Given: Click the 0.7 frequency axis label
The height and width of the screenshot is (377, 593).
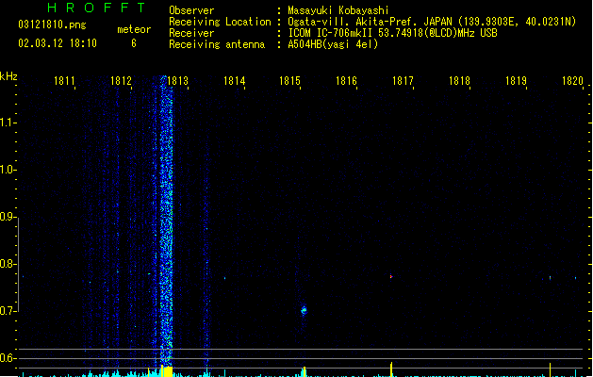Looking at the screenshot, I should point(7,311).
